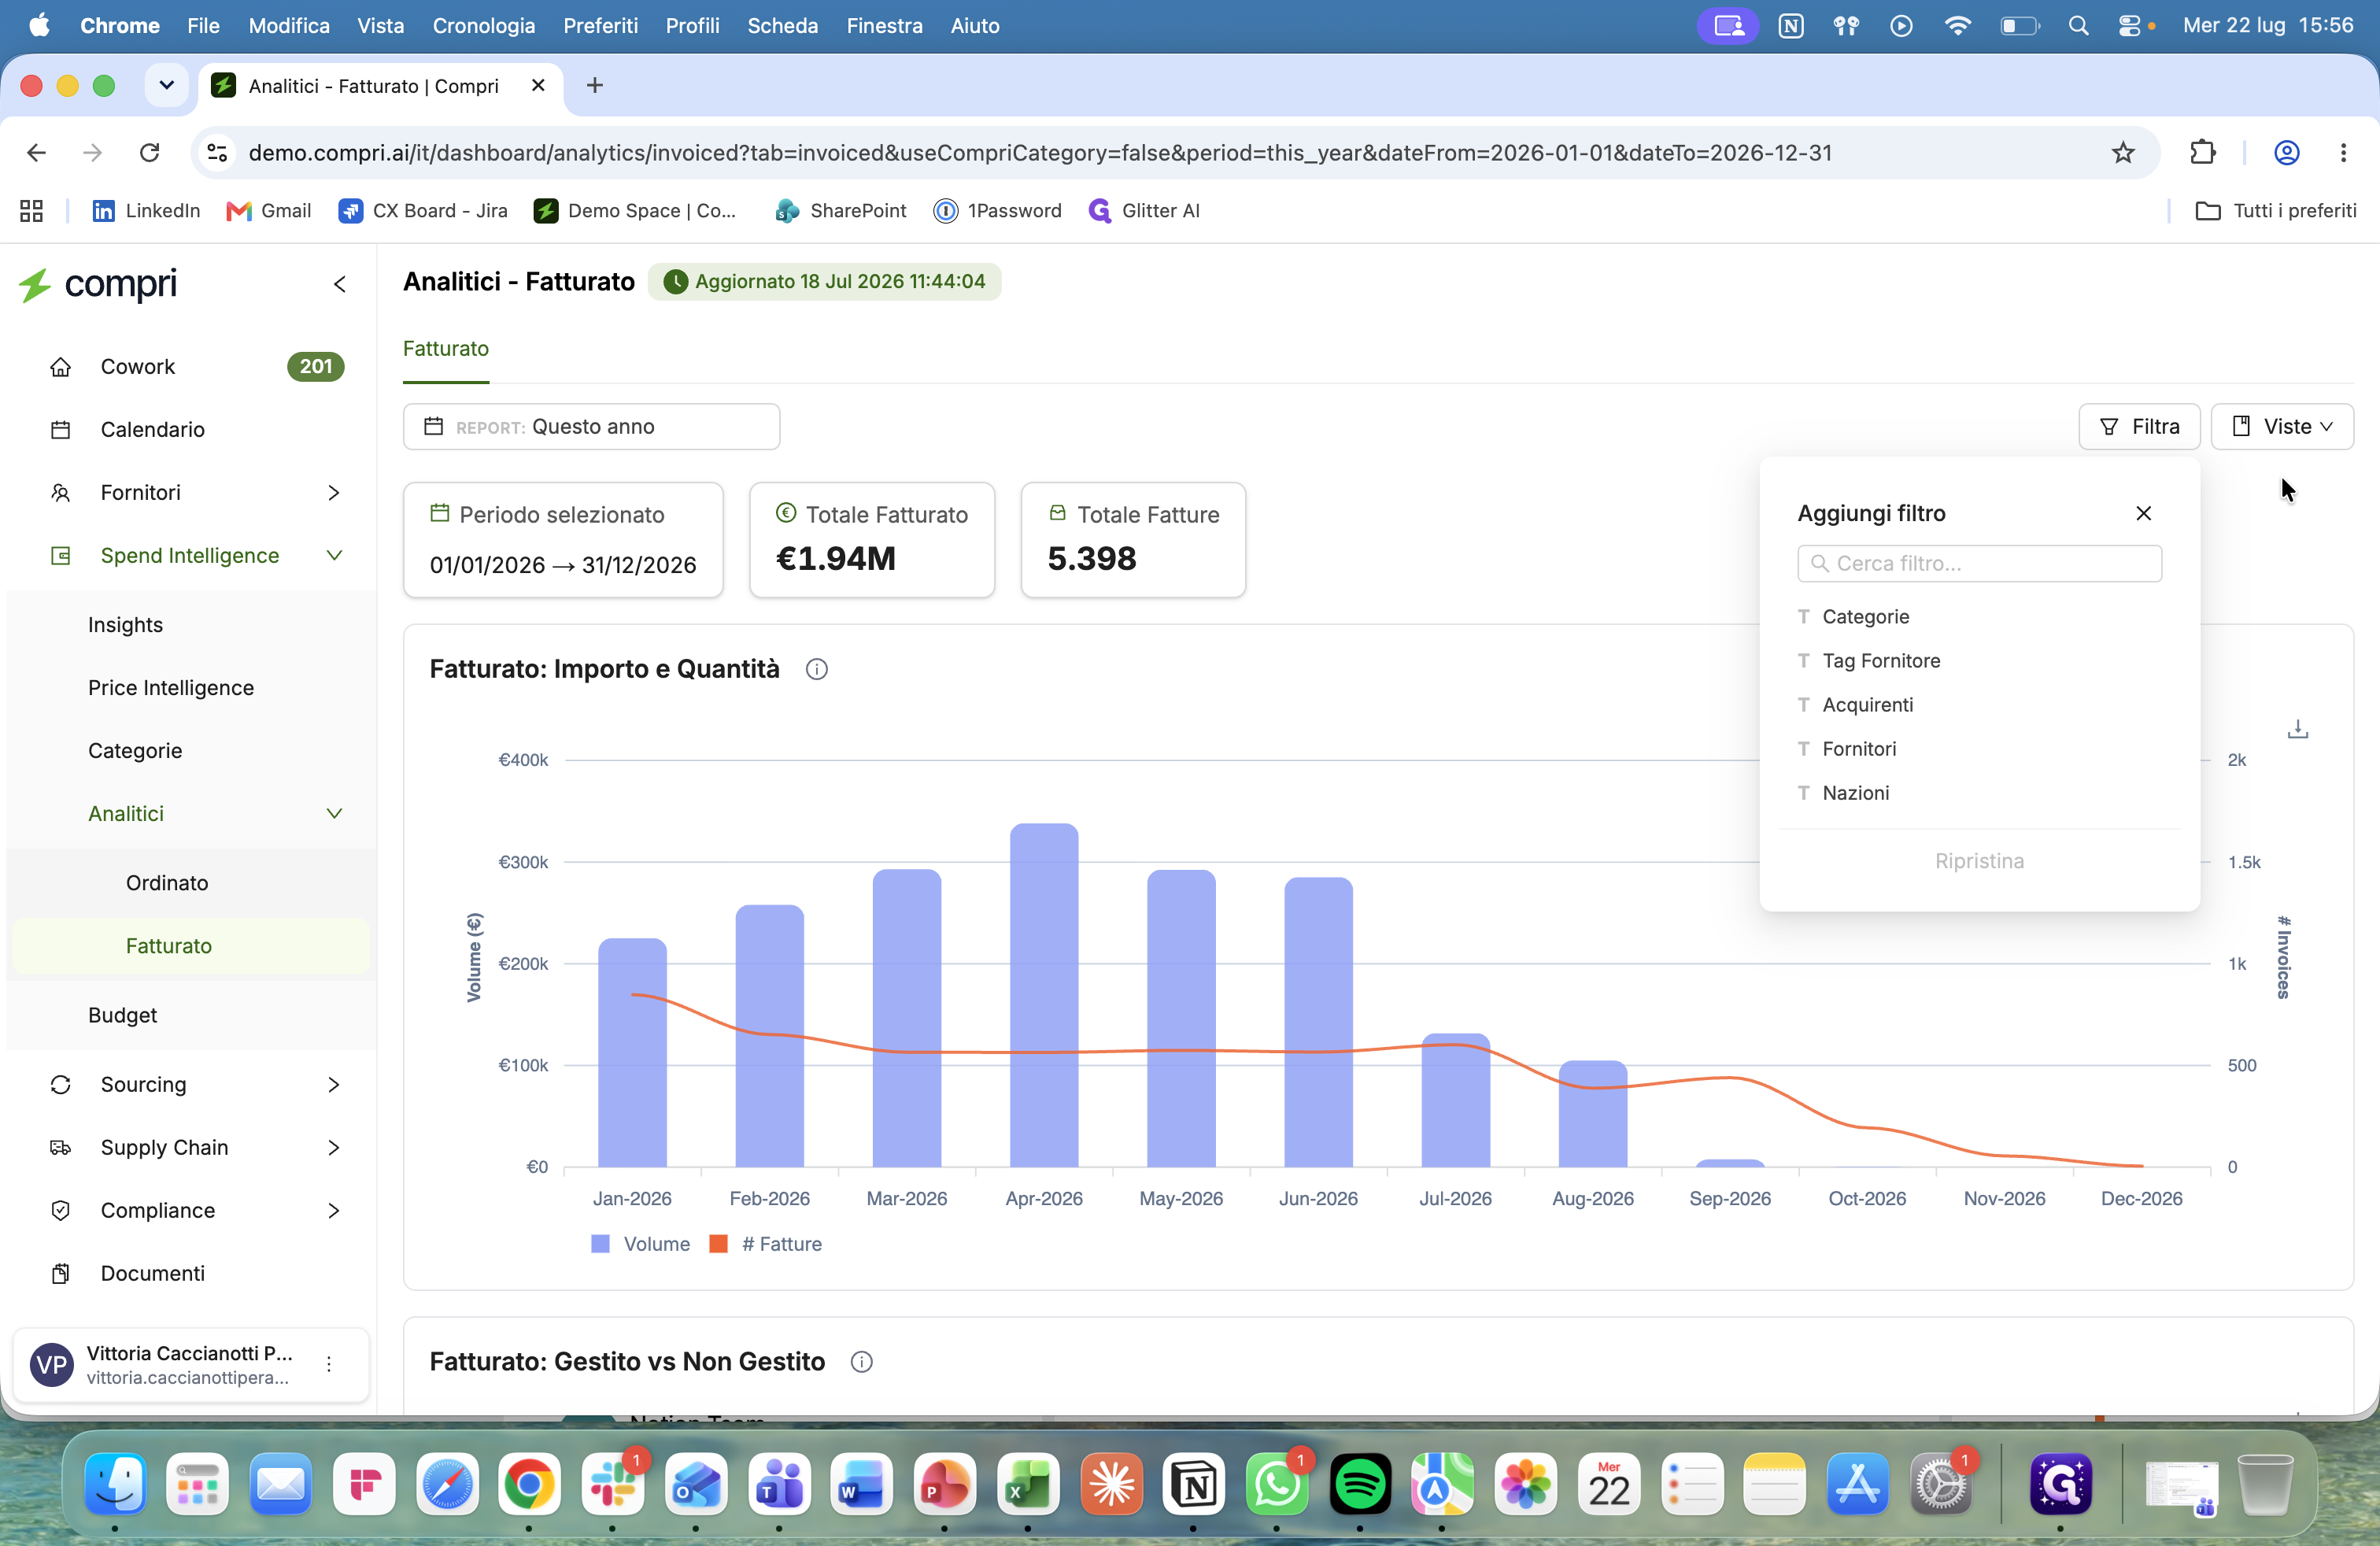This screenshot has height=1546, width=2380.
Task: Open info icon beside Importo e Quantità title
Action: [816, 670]
